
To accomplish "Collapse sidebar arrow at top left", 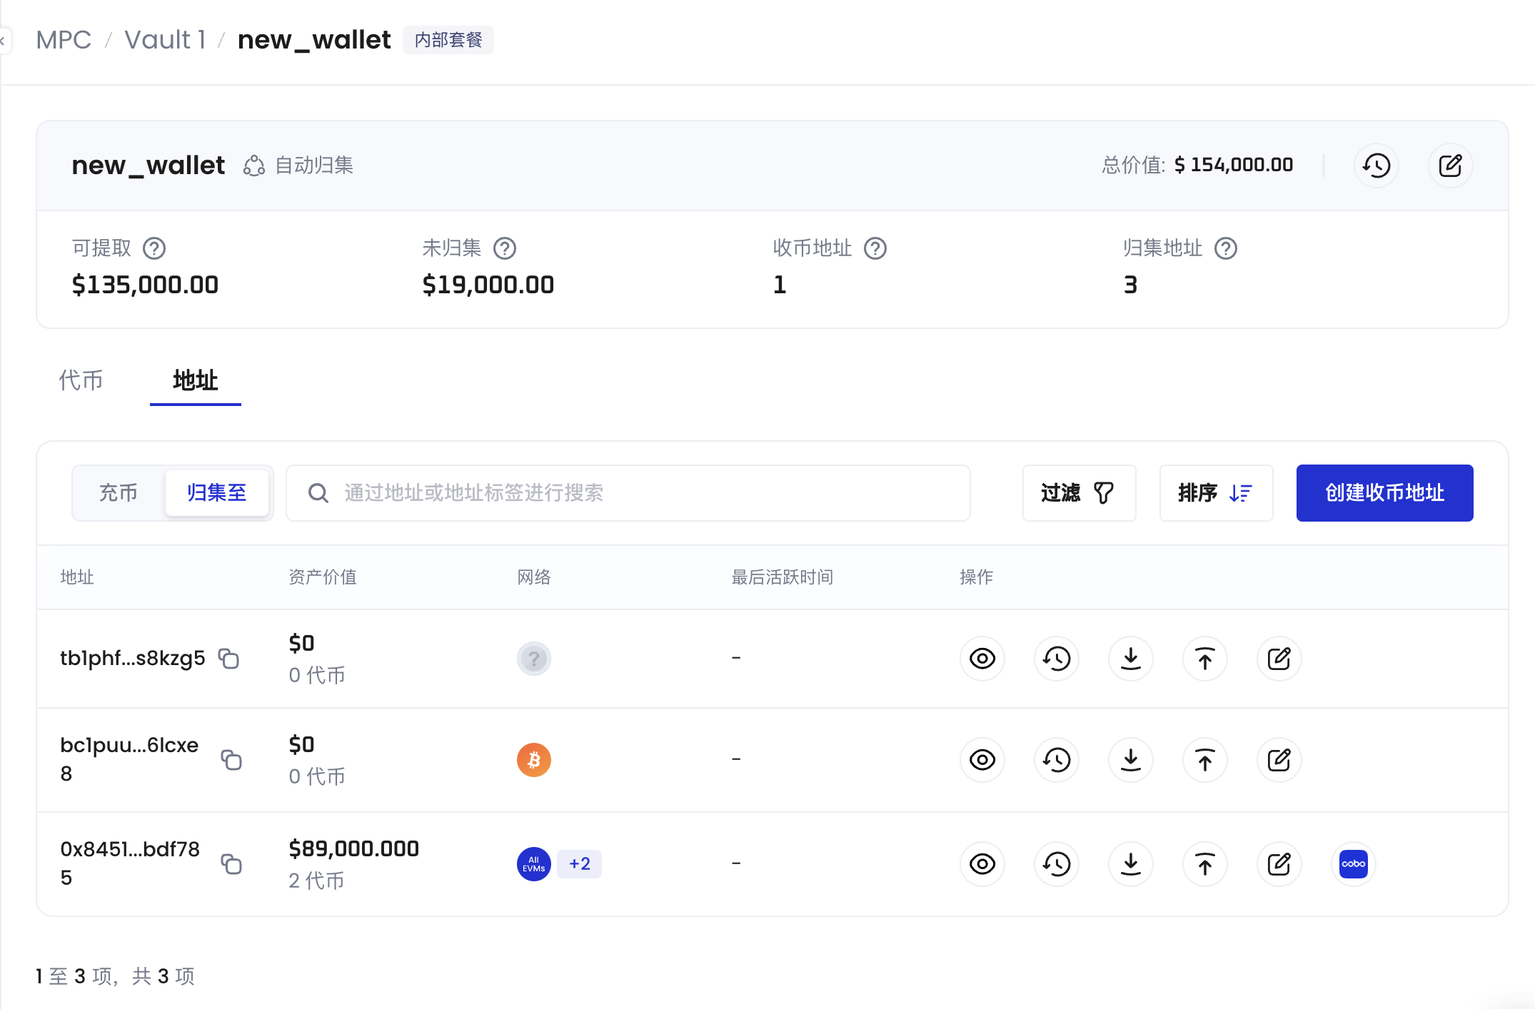I will point(3,41).
